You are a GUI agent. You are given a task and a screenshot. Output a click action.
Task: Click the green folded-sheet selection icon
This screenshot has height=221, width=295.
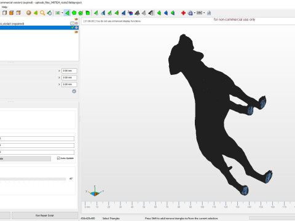[x=88, y=13]
